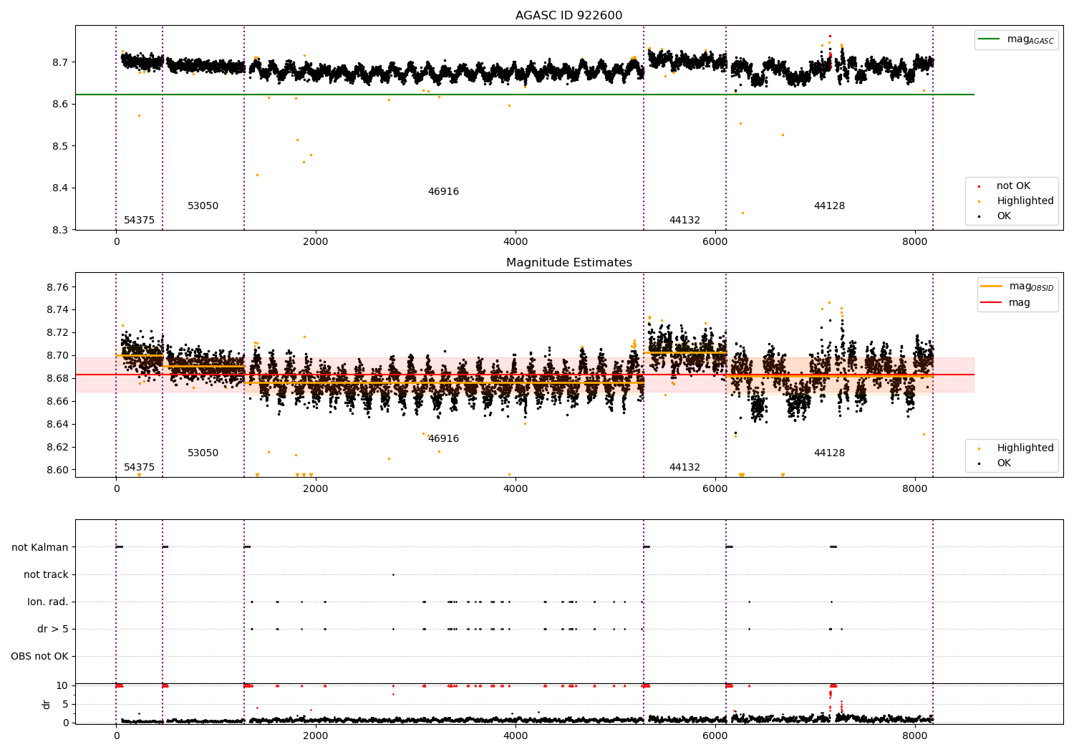Click the 8000 x-axis tick under the Magnitude Estimates plot
Viewport: 1074px width, 752px height.
(x=915, y=489)
